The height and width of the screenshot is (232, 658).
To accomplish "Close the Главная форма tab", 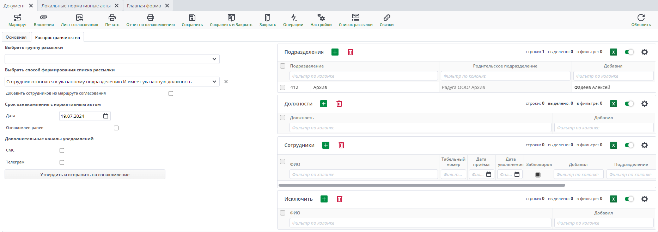I will 167,6.
